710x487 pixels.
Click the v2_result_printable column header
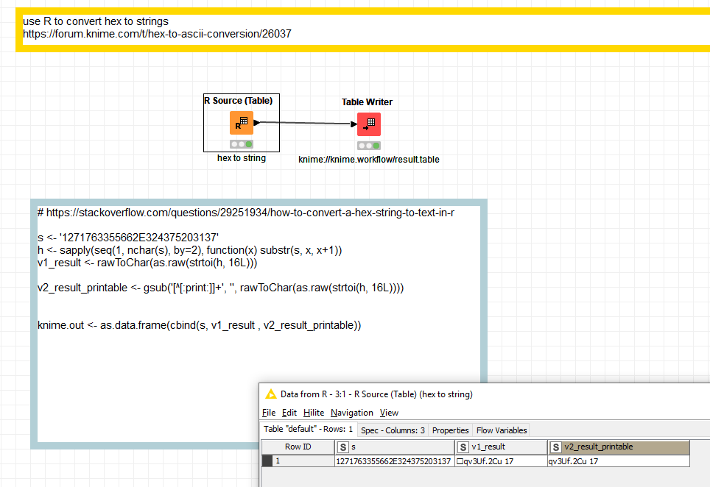coord(619,447)
